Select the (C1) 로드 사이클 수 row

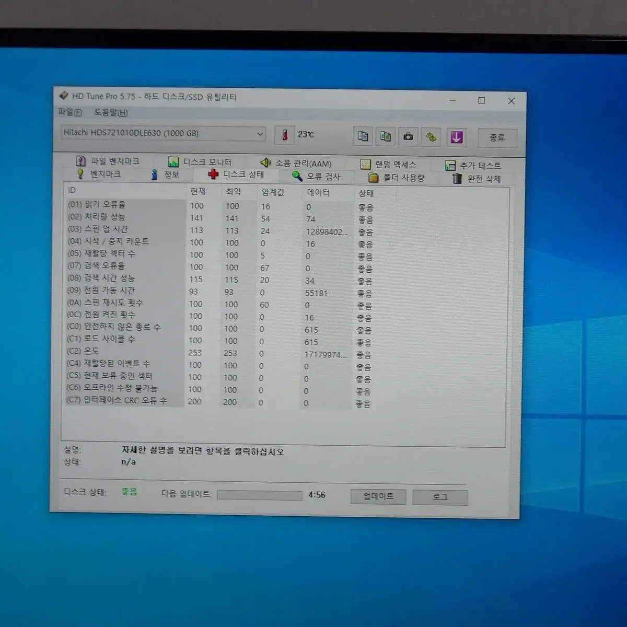tap(218, 340)
